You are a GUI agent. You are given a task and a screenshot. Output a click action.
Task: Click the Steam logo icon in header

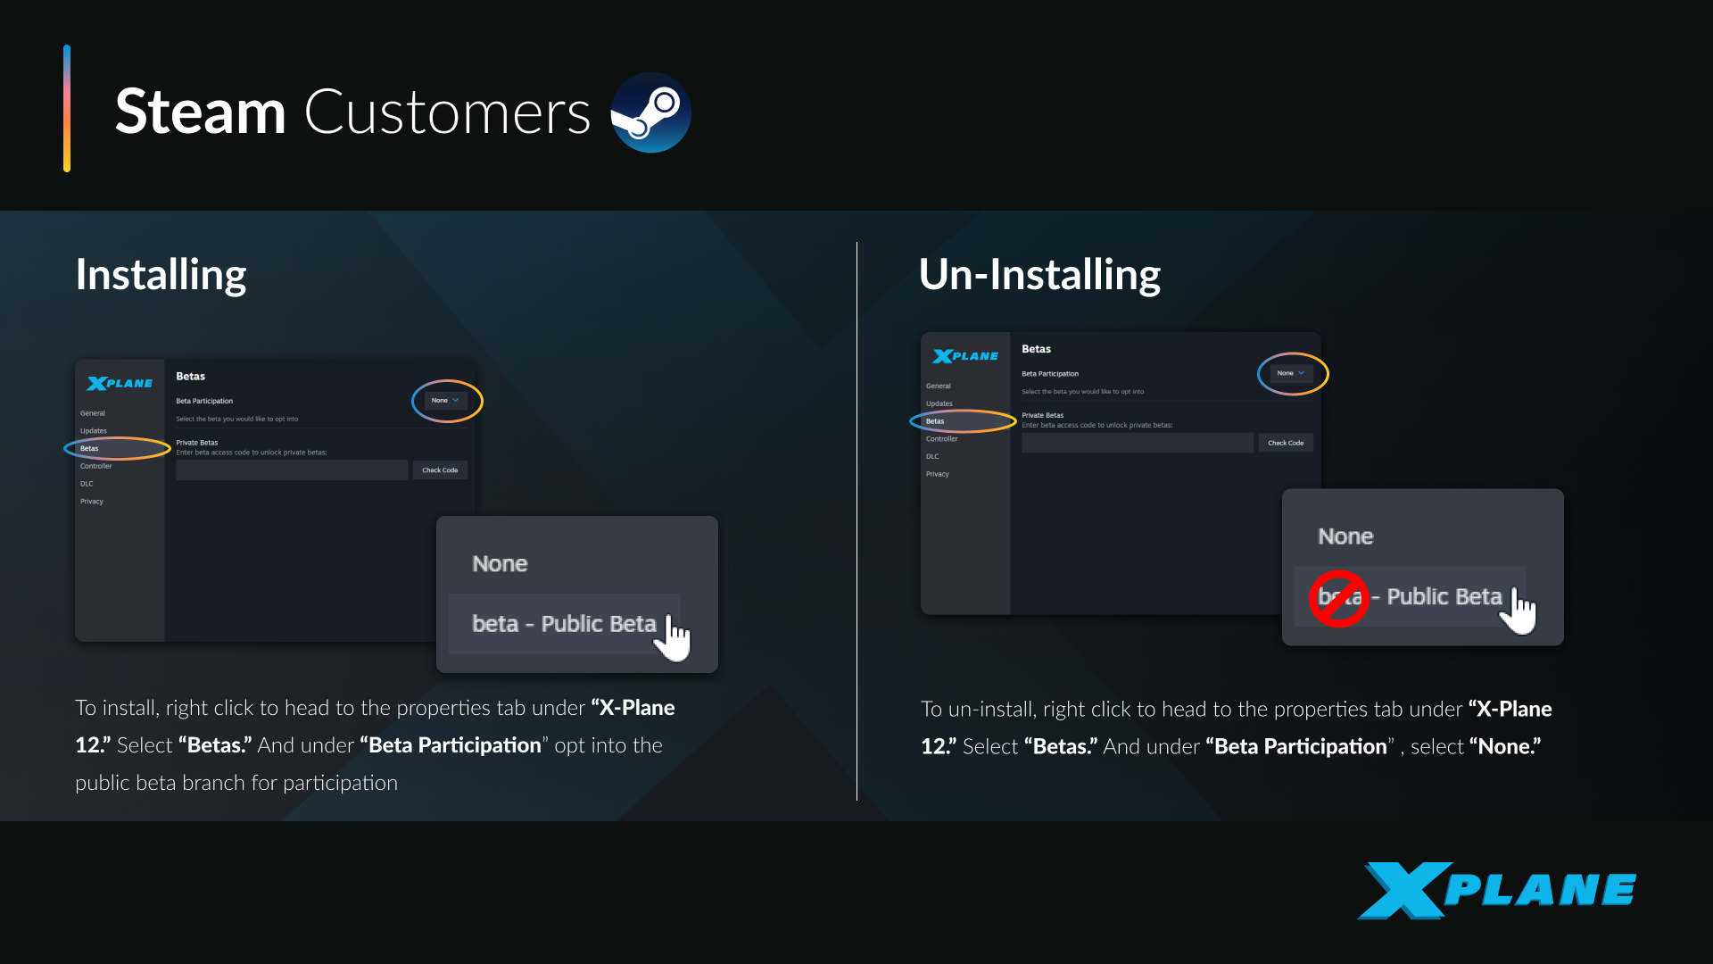(650, 112)
